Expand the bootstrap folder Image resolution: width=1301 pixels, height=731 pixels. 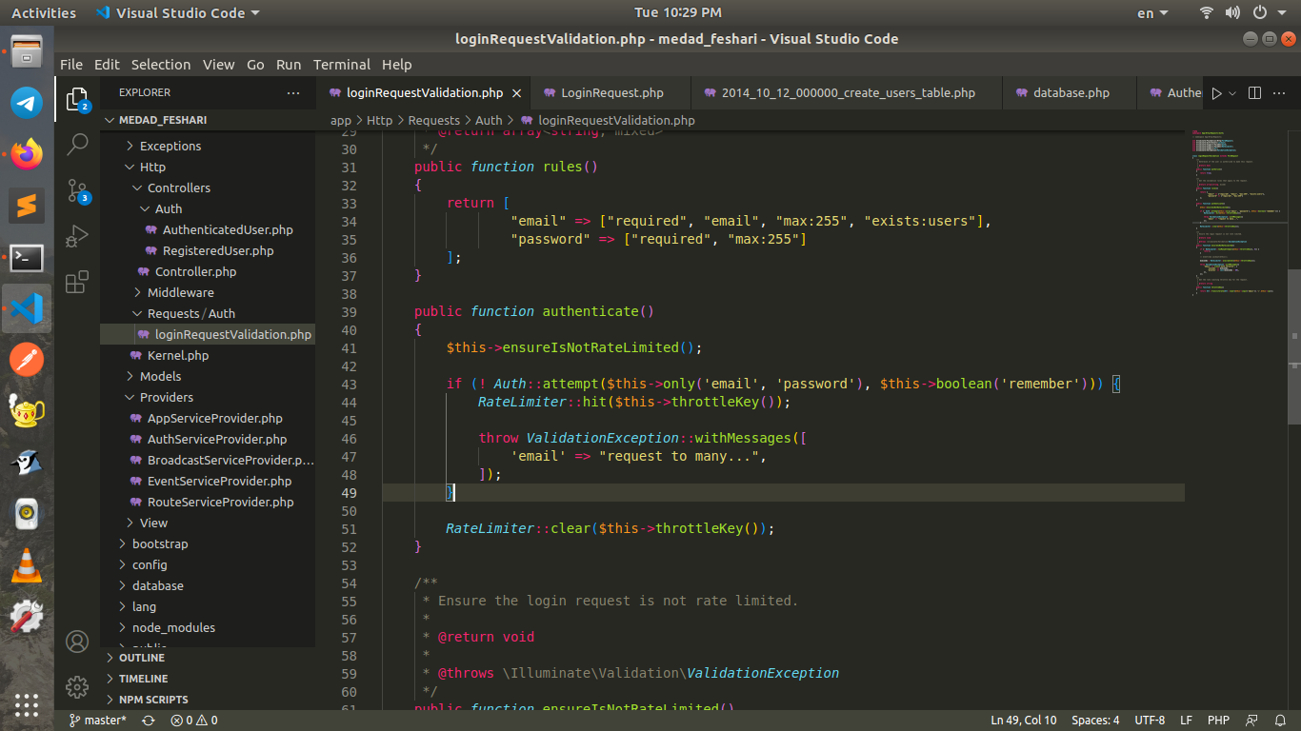click(208, 543)
